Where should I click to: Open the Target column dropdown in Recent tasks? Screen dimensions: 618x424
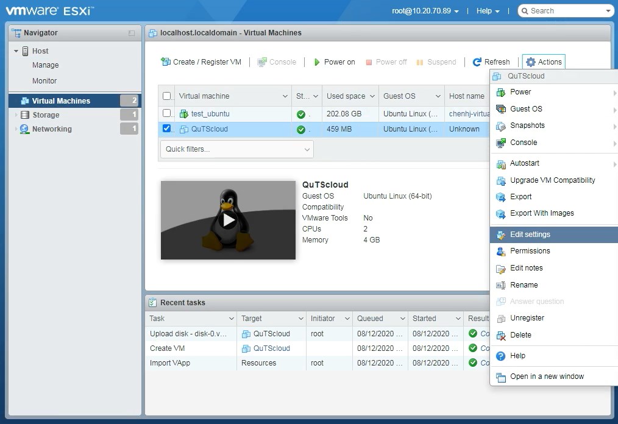click(301, 319)
